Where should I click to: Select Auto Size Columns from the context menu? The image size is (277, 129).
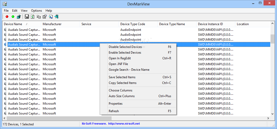tap(138, 96)
